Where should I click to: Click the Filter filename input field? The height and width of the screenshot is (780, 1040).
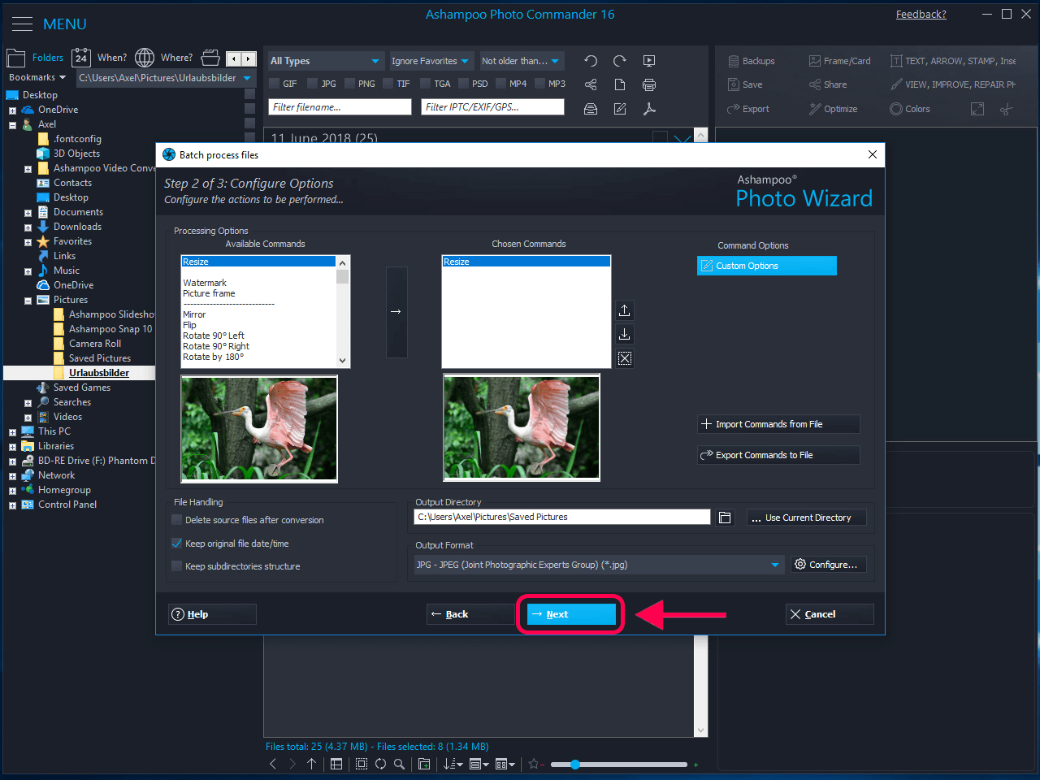[x=340, y=107]
